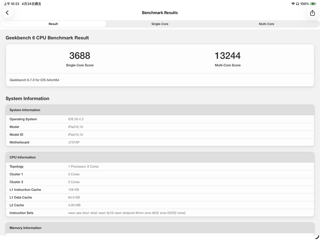Select Geekbench 6.7.0 for iOS AArch64 text
320x240 pixels.
tap(34, 80)
